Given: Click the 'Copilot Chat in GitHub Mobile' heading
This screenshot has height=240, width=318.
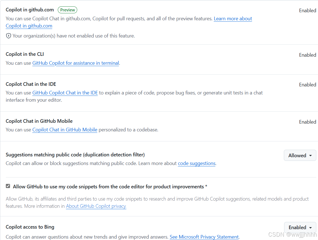Looking at the screenshot, I should 39,121.
